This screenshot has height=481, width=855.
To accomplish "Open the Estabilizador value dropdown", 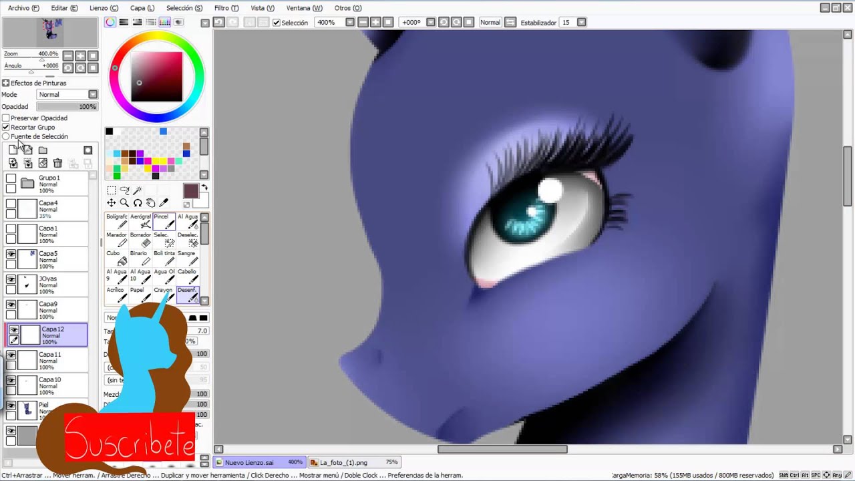I will click(581, 22).
